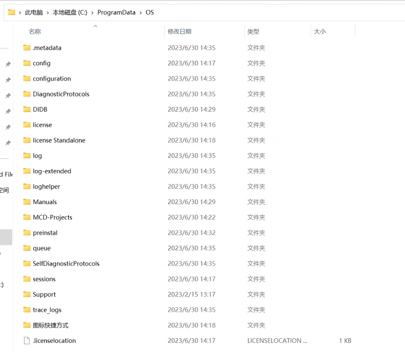This screenshot has width=405, height=352.
Task: Click the trace_logs folder icon
Action: [x=27, y=310]
